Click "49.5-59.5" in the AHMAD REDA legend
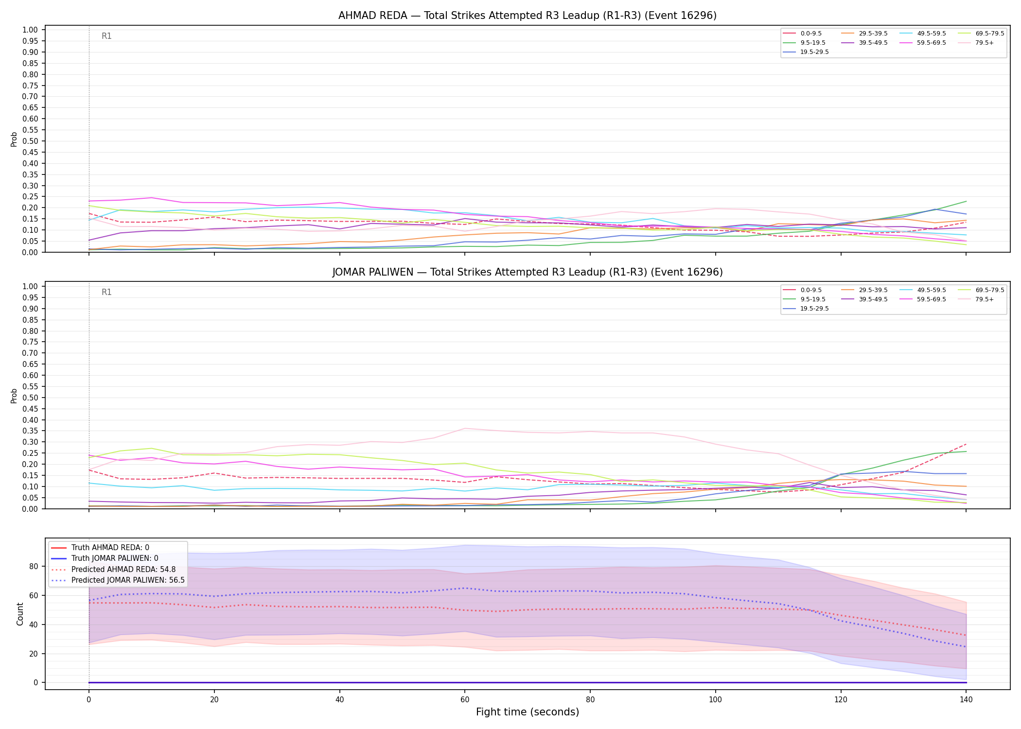 point(932,34)
